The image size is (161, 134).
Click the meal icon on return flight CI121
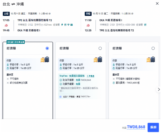145,25
